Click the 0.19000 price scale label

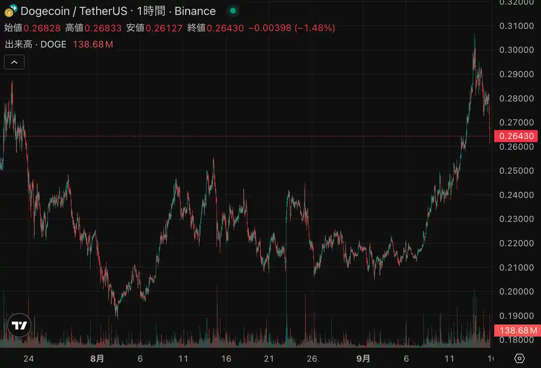(517, 315)
